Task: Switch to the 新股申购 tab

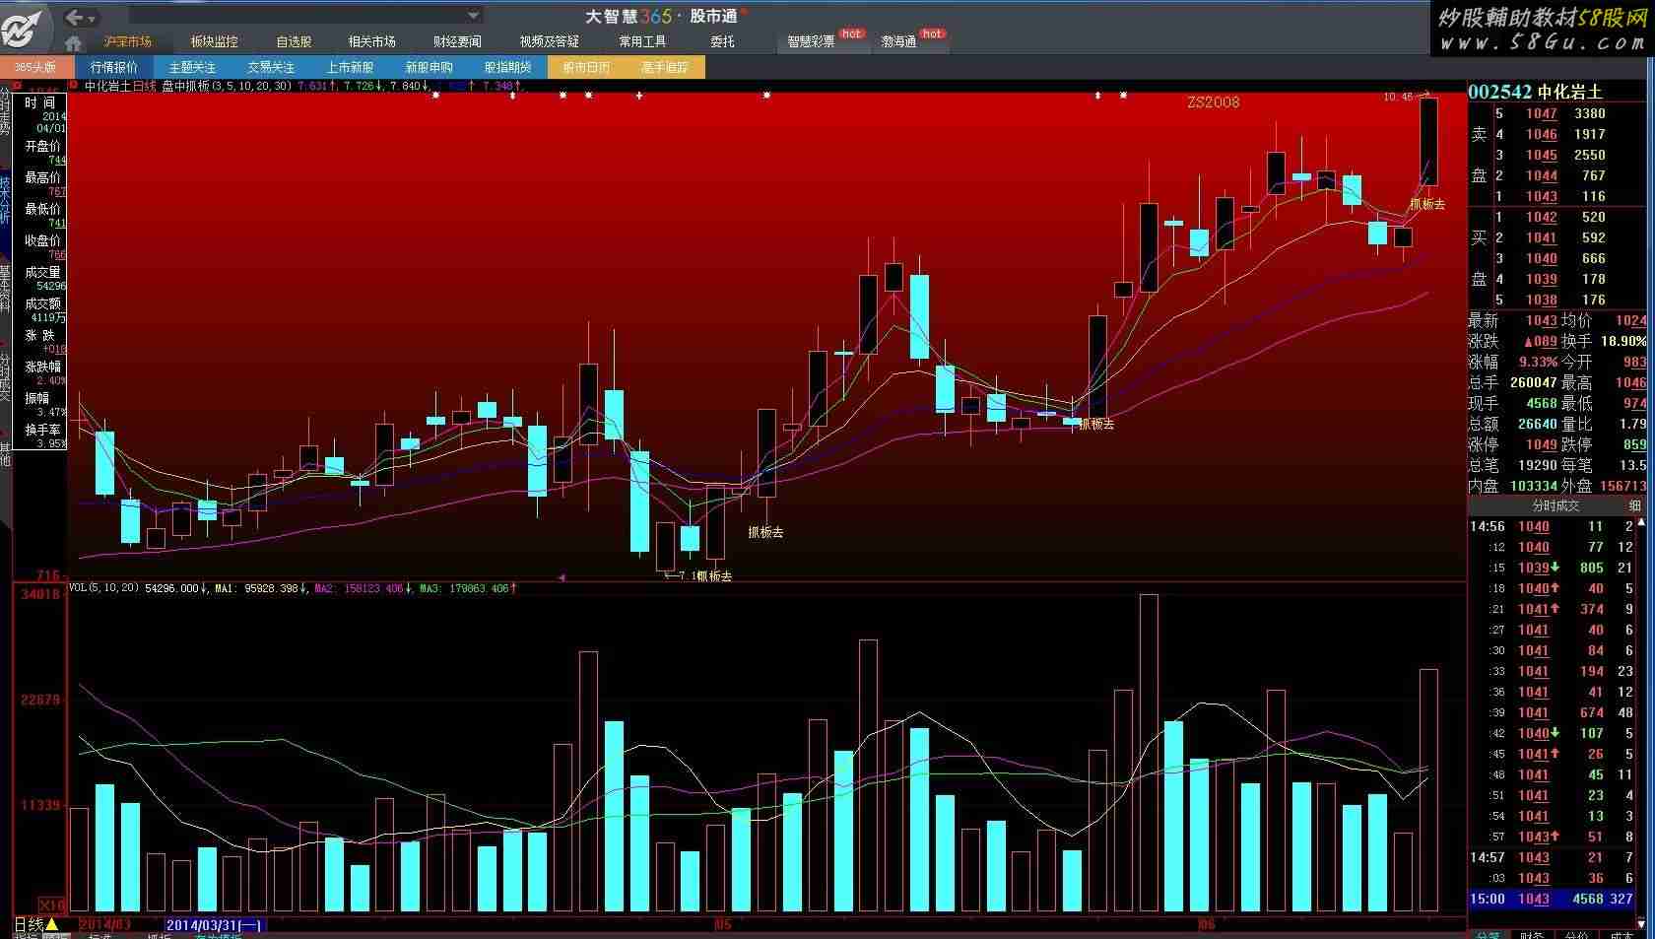Action: click(429, 67)
